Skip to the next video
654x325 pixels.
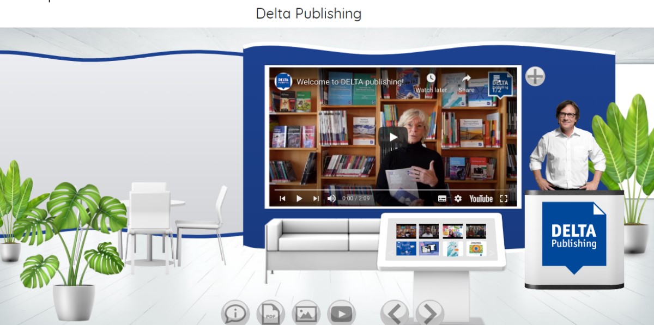click(316, 199)
